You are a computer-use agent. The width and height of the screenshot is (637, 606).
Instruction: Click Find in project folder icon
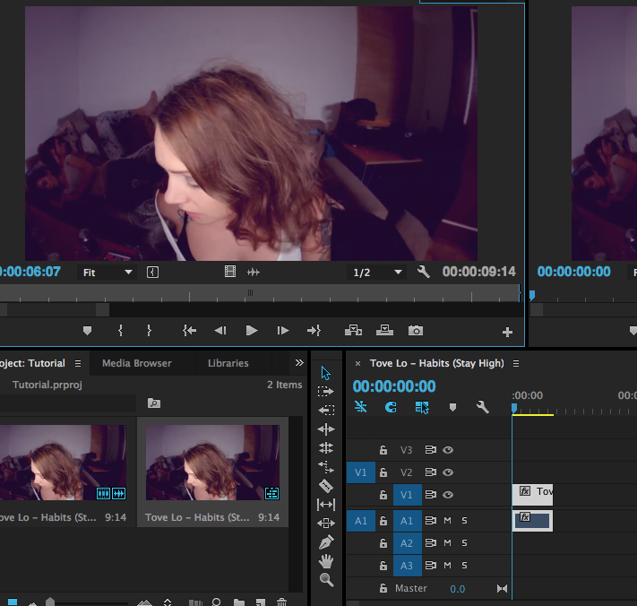pos(154,403)
